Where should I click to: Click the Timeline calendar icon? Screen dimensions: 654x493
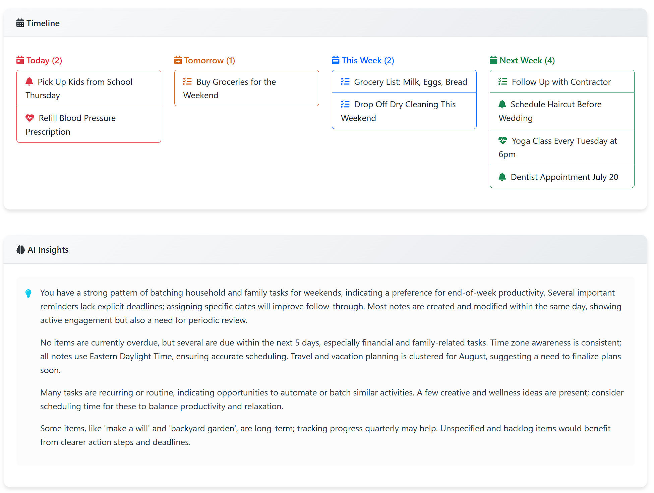(x=20, y=23)
